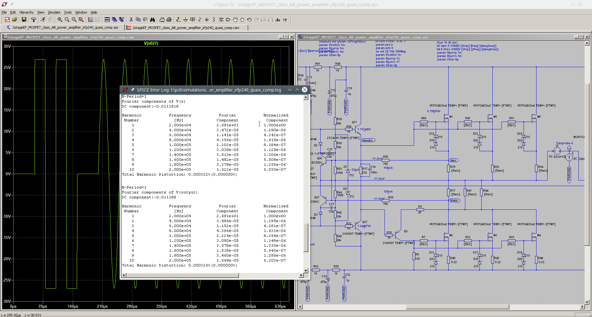Click the Find binoculars icon
Image resolution: width=592 pixels, height=317 pixels.
152,20
